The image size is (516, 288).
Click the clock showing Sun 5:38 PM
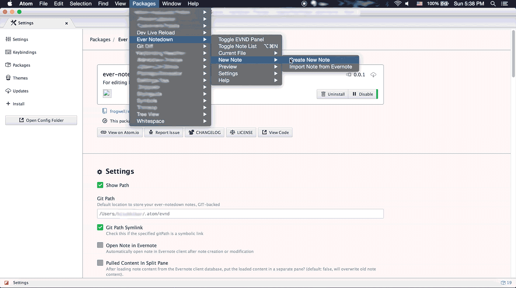[469, 4]
